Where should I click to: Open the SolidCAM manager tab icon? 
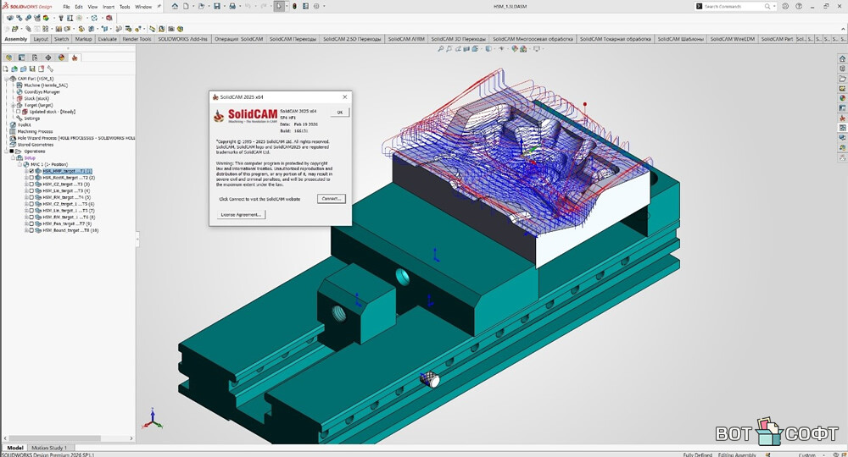(x=75, y=58)
